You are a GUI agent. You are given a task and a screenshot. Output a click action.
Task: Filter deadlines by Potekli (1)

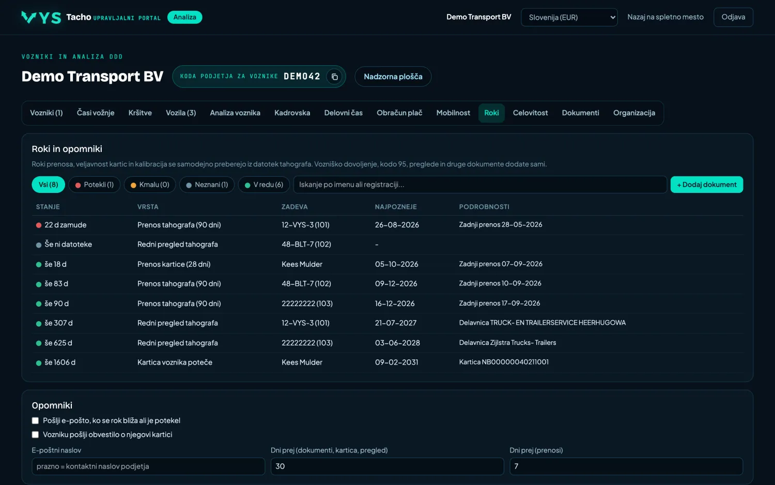pyautogui.click(x=95, y=185)
